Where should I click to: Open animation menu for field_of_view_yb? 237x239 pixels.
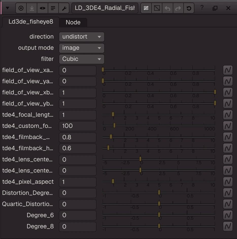tap(228, 104)
